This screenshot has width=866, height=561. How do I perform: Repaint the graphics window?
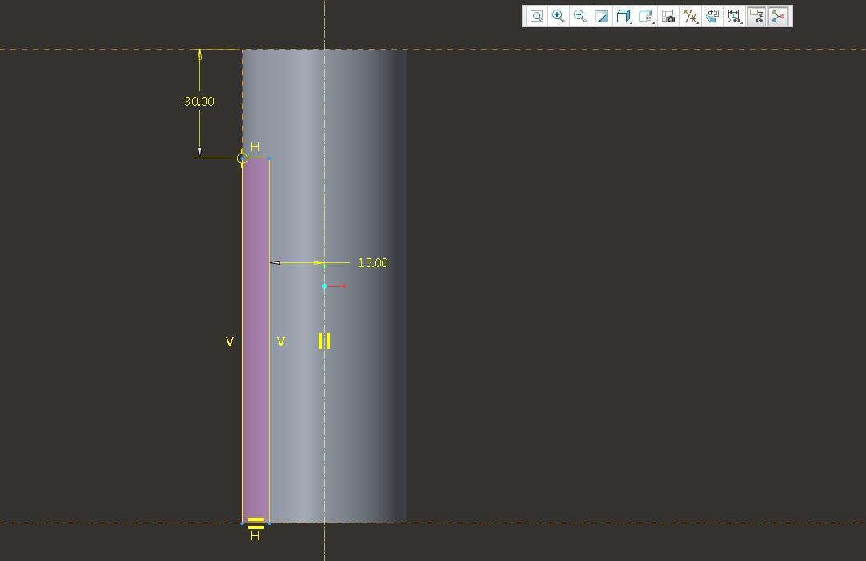[x=602, y=16]
